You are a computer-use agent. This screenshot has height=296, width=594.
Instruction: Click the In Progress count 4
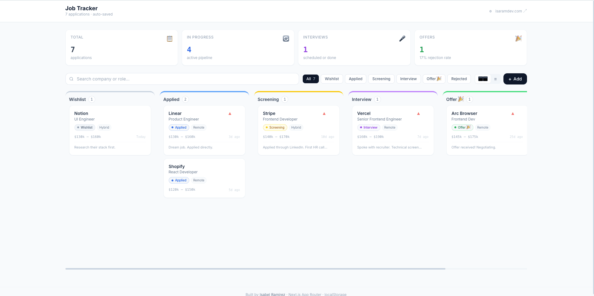[x=189, y=49]
